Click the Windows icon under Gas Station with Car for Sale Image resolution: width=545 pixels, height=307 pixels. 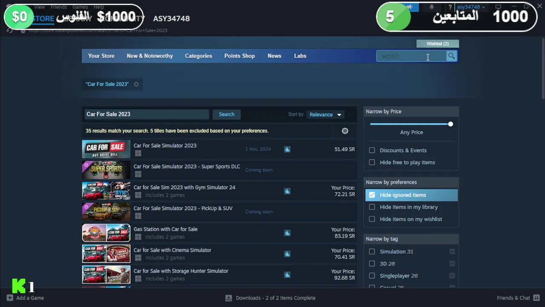pos(138,237)
